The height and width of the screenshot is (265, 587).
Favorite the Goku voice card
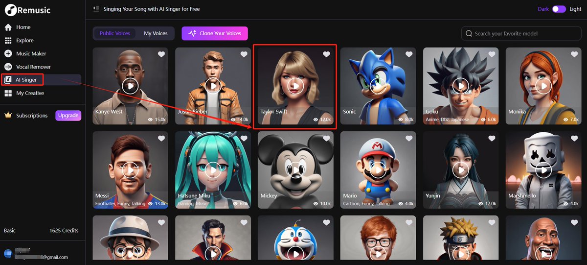pos(492,54)
